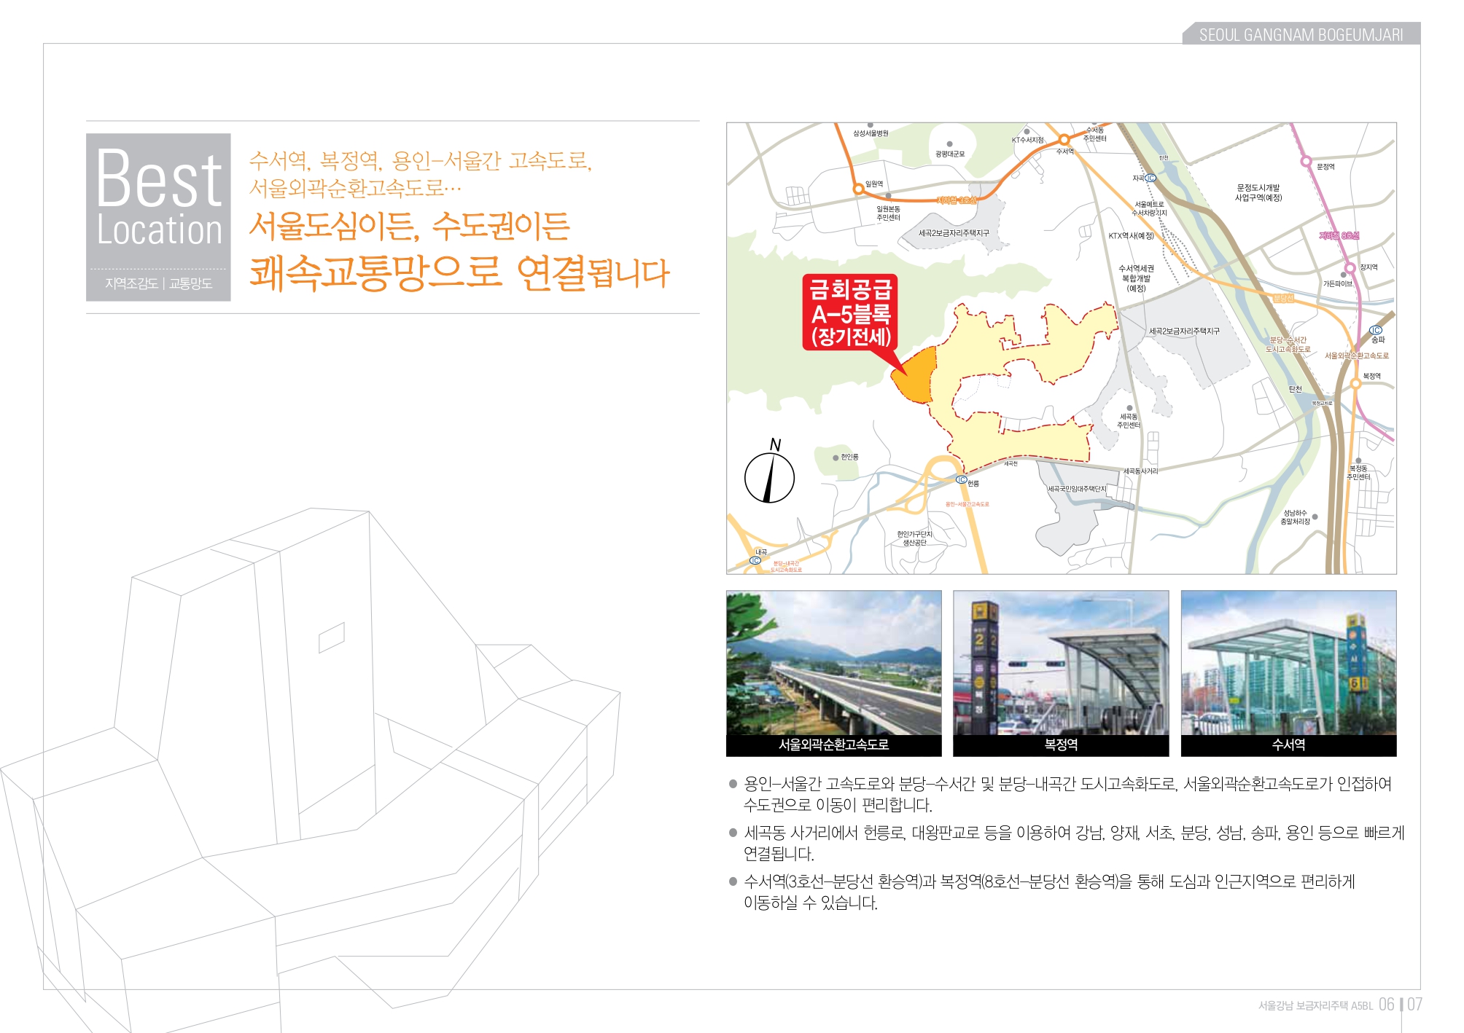The width and height of the screenshot is (1464, 1033).
Task: Select the 지역조감도 label in gray box
Action: (131, 283)
